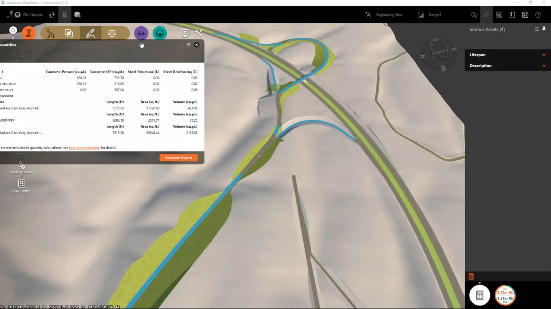
Task: Click the cut and fill indicator circle
Action: pyautogui.click(x=505, y=295)
